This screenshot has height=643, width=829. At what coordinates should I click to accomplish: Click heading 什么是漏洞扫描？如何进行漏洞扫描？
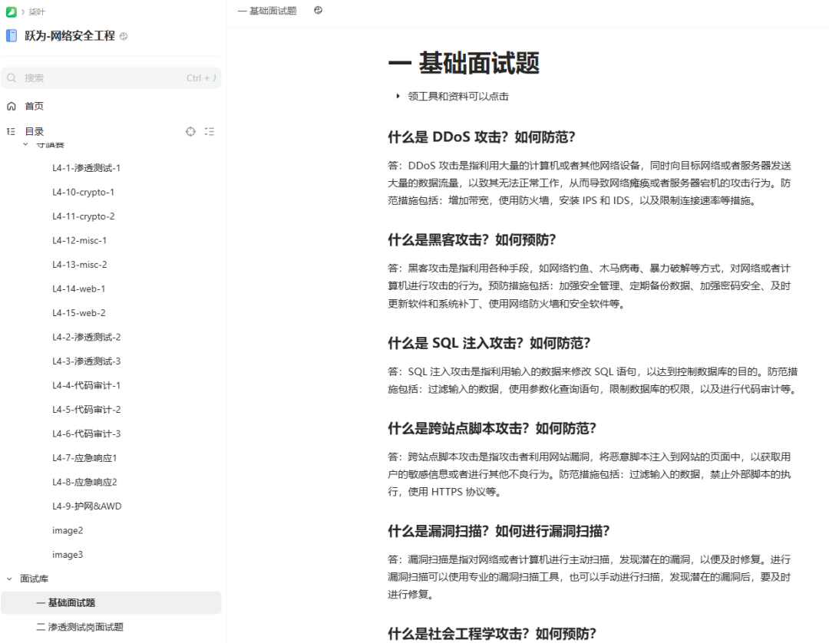click(x=499, y=531)
